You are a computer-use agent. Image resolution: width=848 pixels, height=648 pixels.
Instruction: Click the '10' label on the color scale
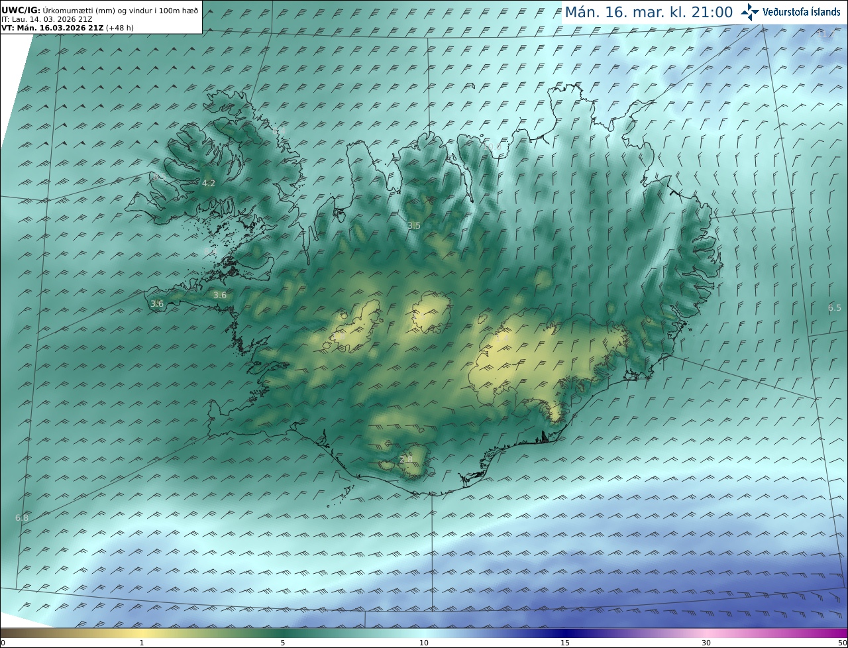pyautogui.click(x=424, y=643)
